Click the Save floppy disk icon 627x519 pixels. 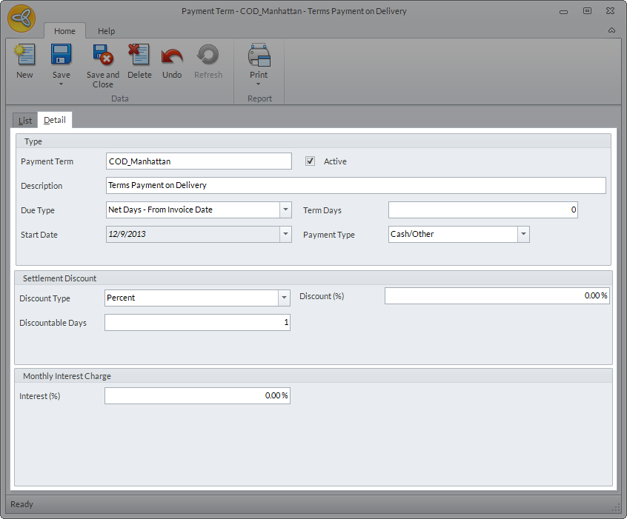61,56
